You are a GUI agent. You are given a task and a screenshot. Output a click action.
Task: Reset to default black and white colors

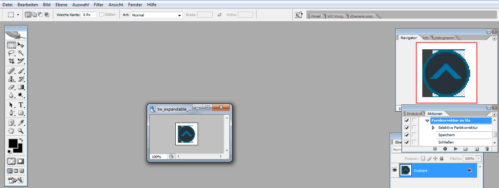pos(10,151)
